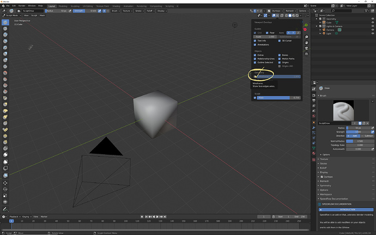This screenshot has height=235, width=376.
Task: Toggle X-ray view icon
Action: point(282,16)
